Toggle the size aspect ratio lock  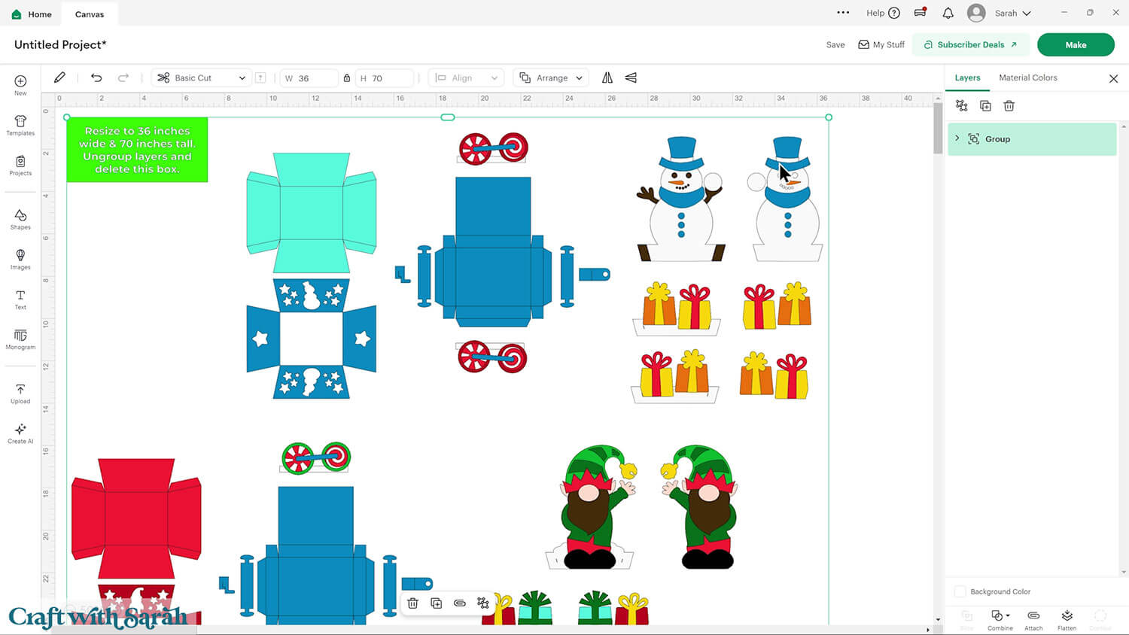tap(347, 78)
